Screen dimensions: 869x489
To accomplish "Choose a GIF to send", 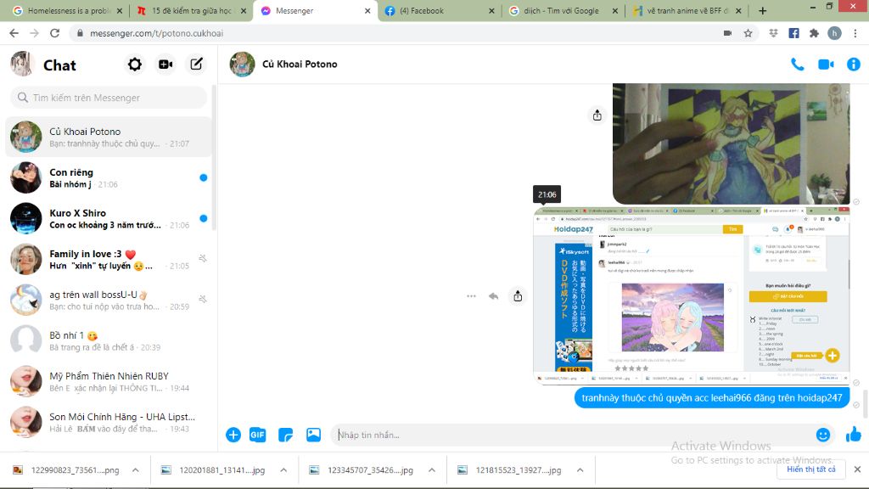I will [x=258, y=436].
